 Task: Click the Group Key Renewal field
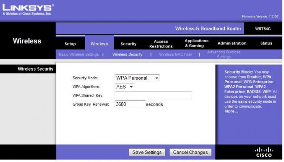tap(130, 104)
